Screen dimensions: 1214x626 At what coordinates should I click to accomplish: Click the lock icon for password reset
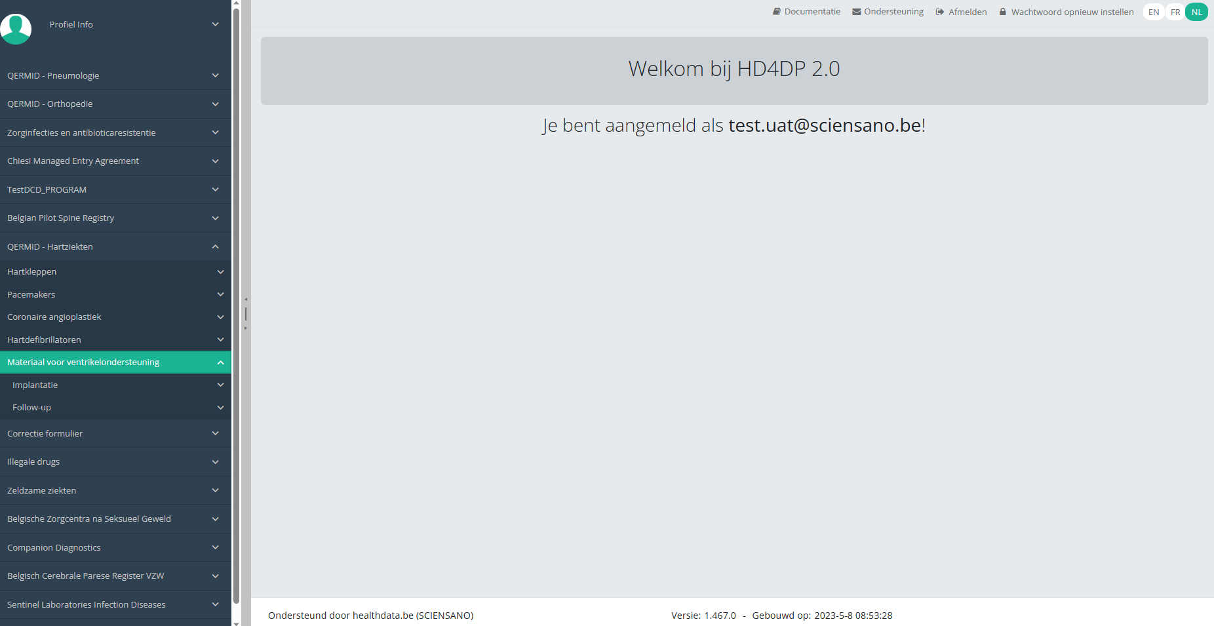tap(1002, 12)
